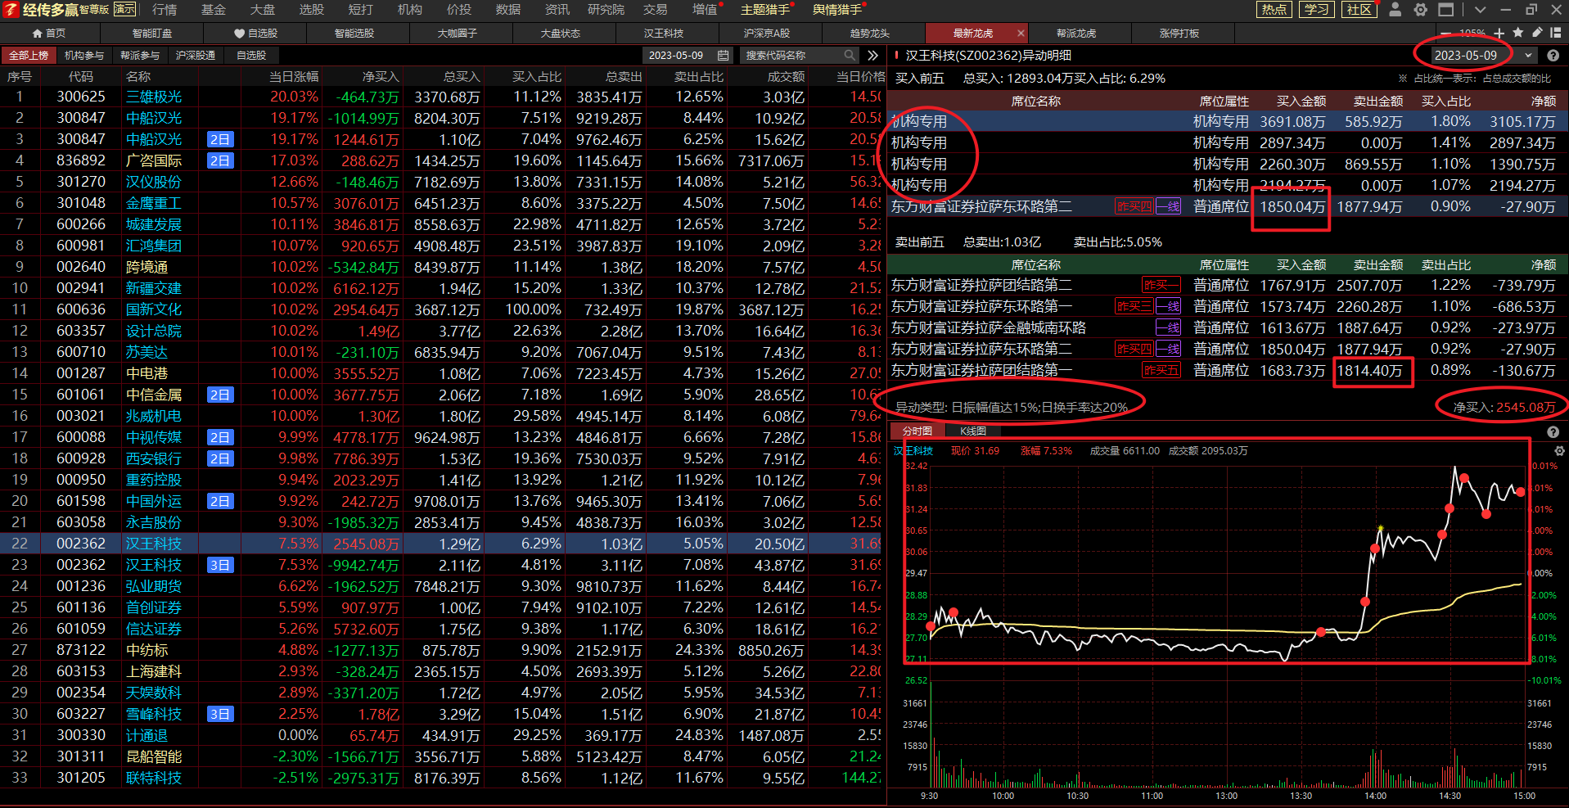Sort by 总买入 column header

click(x=462, y=76)
